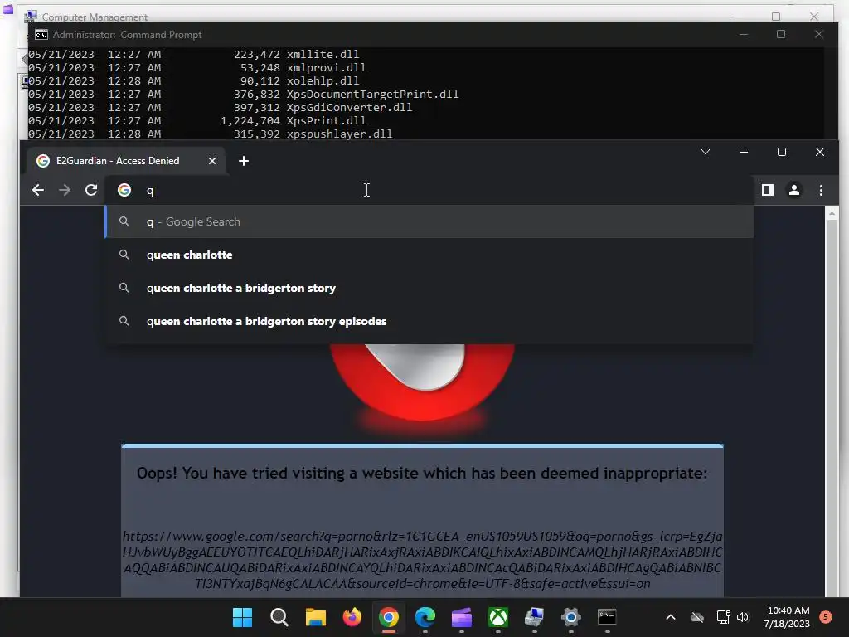Open Chrome three-dot menu
Image resolution: width=849 pixels, height=637 pixels.
click(821, 190)
